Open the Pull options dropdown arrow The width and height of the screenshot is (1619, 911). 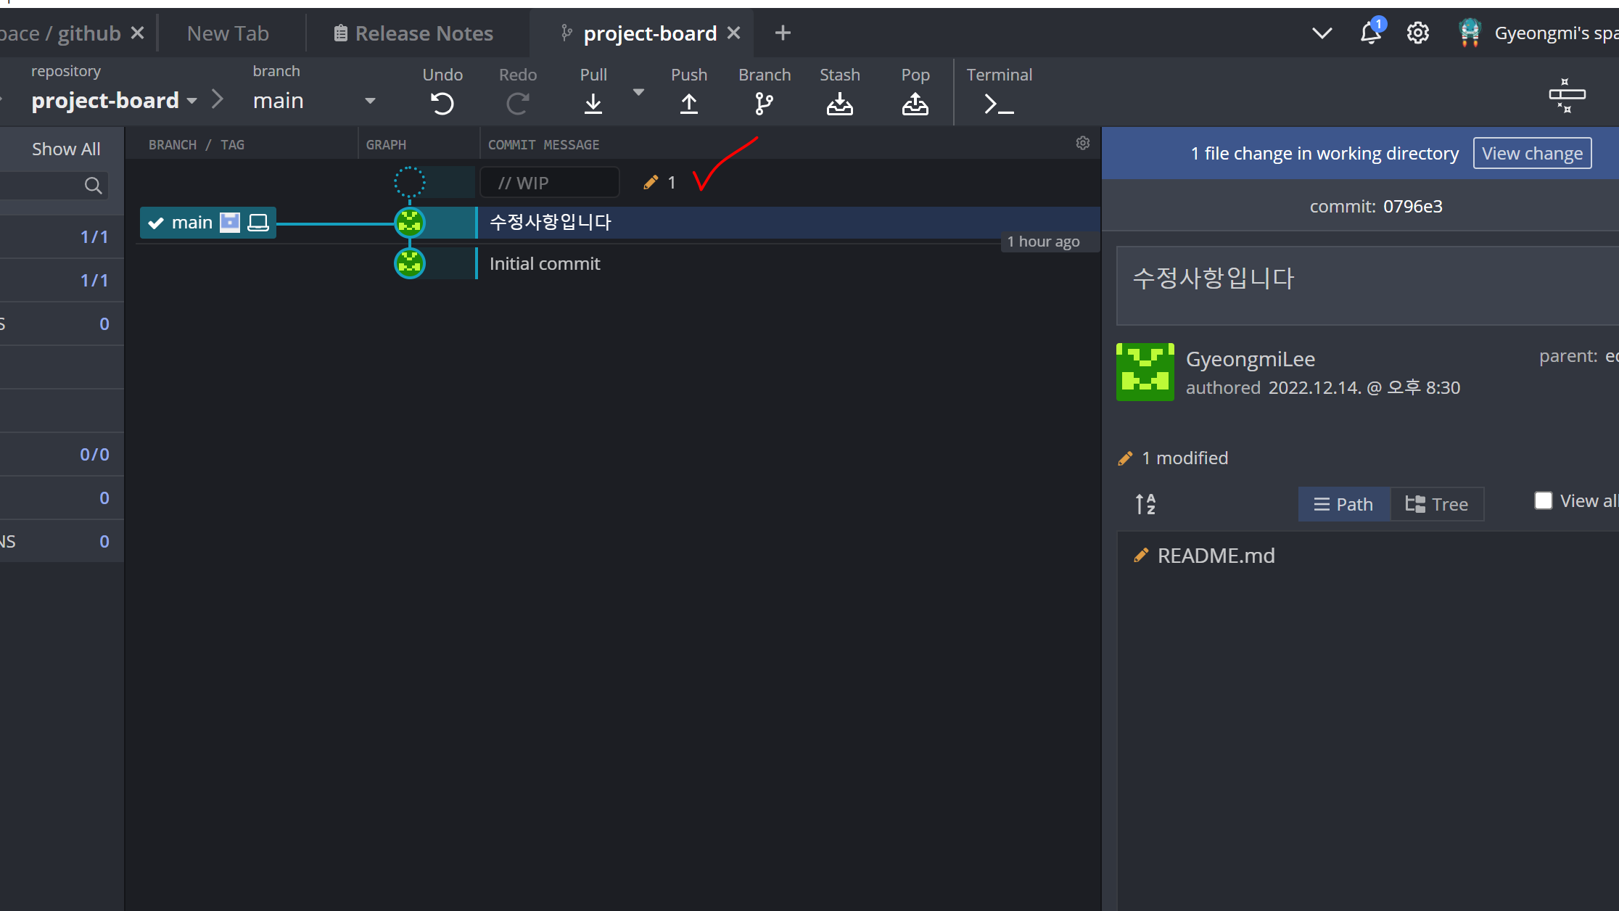pyautogui.click(x=638, y=92)
